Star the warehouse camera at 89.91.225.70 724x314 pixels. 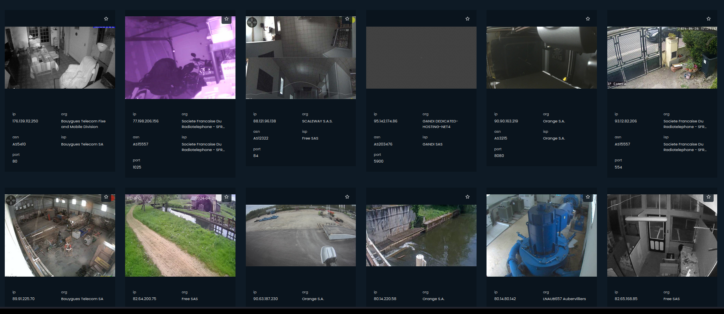tap(106, 197)
